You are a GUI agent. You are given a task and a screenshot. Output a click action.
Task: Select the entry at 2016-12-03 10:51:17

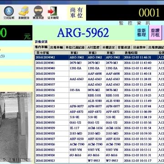[99, 160]
